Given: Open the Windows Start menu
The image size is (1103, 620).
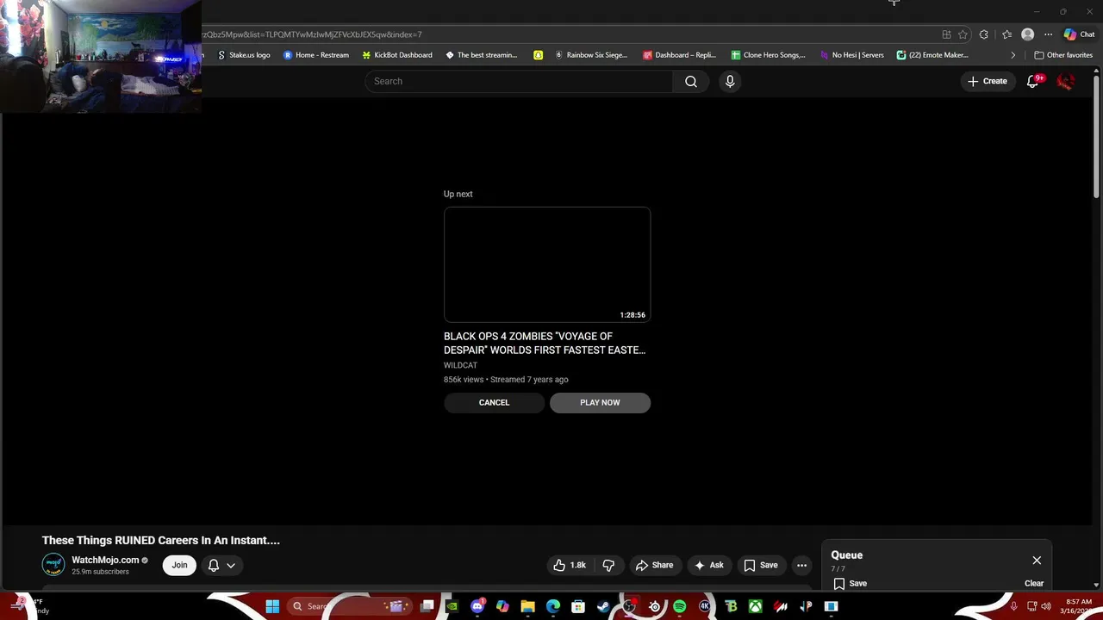Looking at the screenshot, I should (x=272, y=606).
